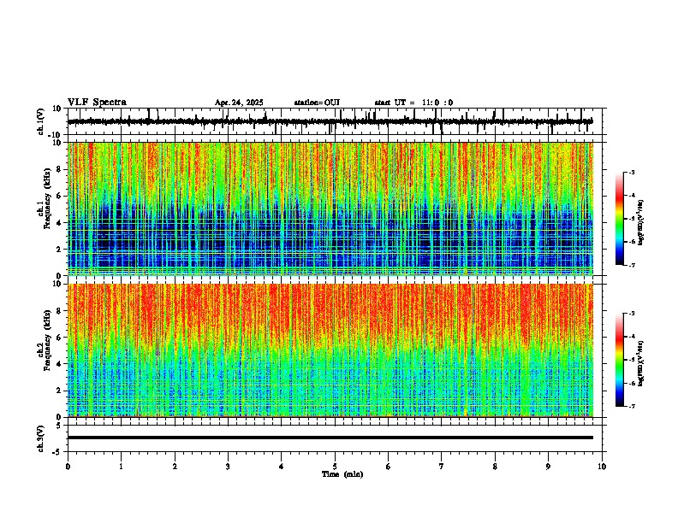Screen dimensions: 678x523
Task: Click the time axis tick label '4'
Action: coord(282,467)
